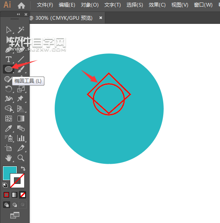Select the Rotate tool
The image size is (220, 223).
pos(9,89)
